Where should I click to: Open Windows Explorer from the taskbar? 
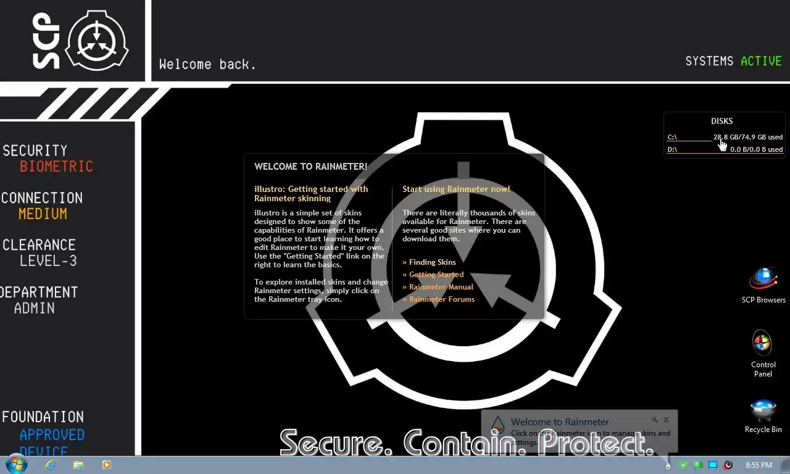[x=78, y=465]
